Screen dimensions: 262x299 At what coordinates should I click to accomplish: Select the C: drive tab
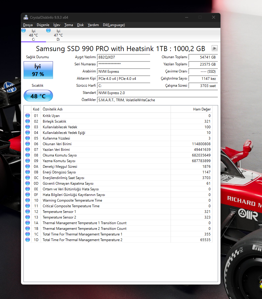coord(33,35)
